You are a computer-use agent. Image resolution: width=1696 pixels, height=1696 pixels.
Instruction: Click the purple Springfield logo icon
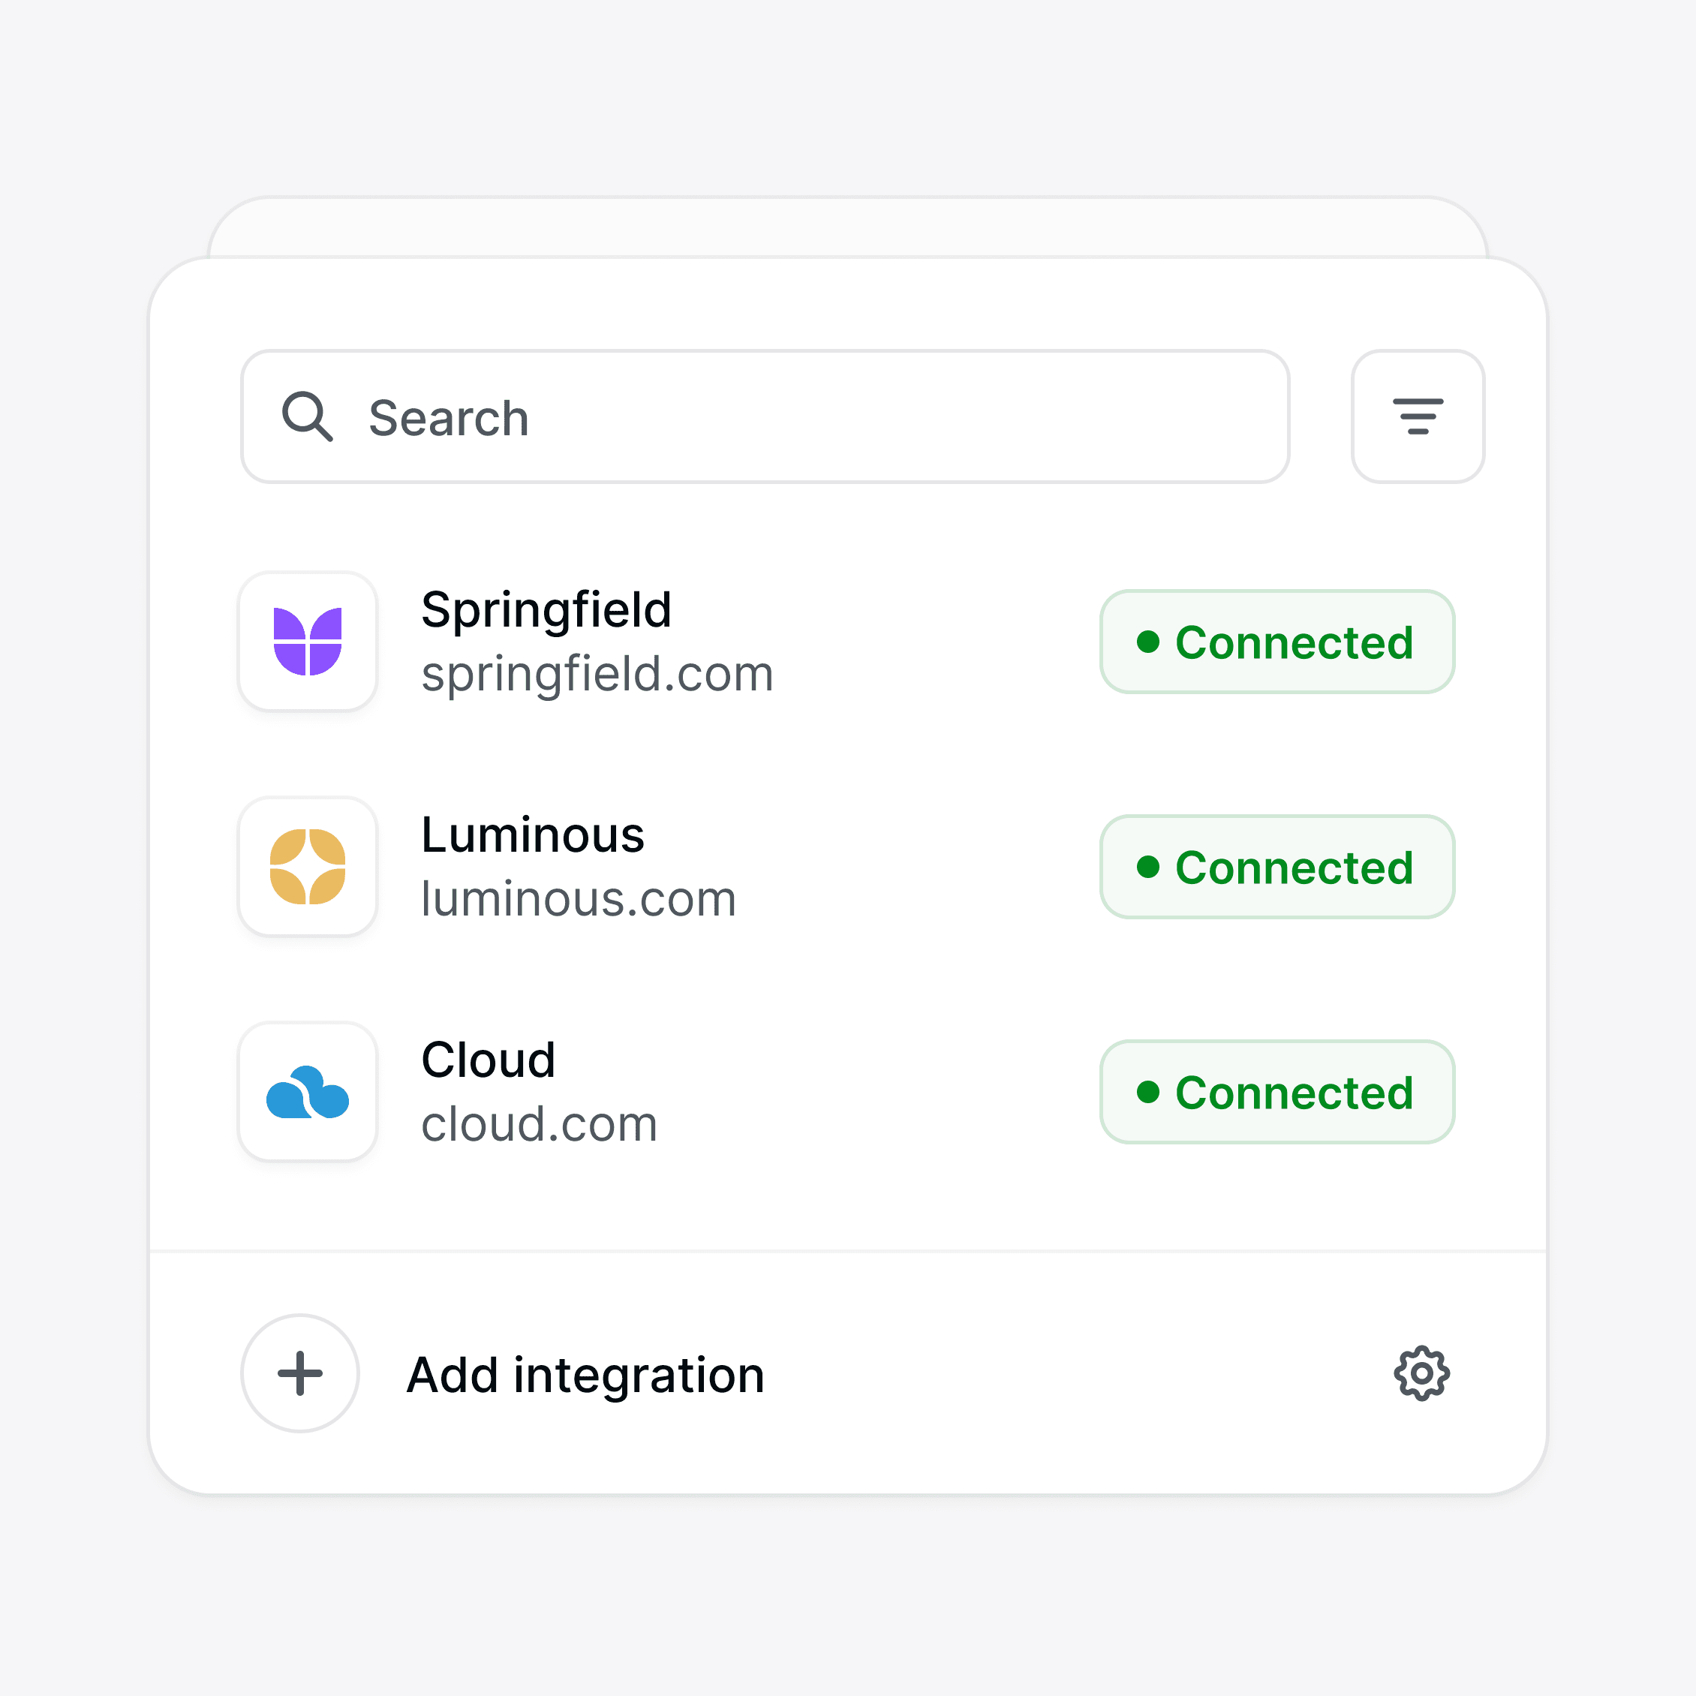[307, 642]
